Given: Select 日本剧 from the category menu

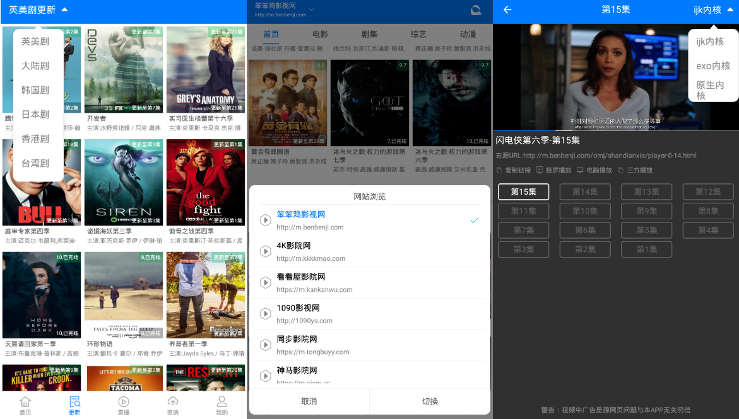Looking at the screenshot, I should [35, 115].
